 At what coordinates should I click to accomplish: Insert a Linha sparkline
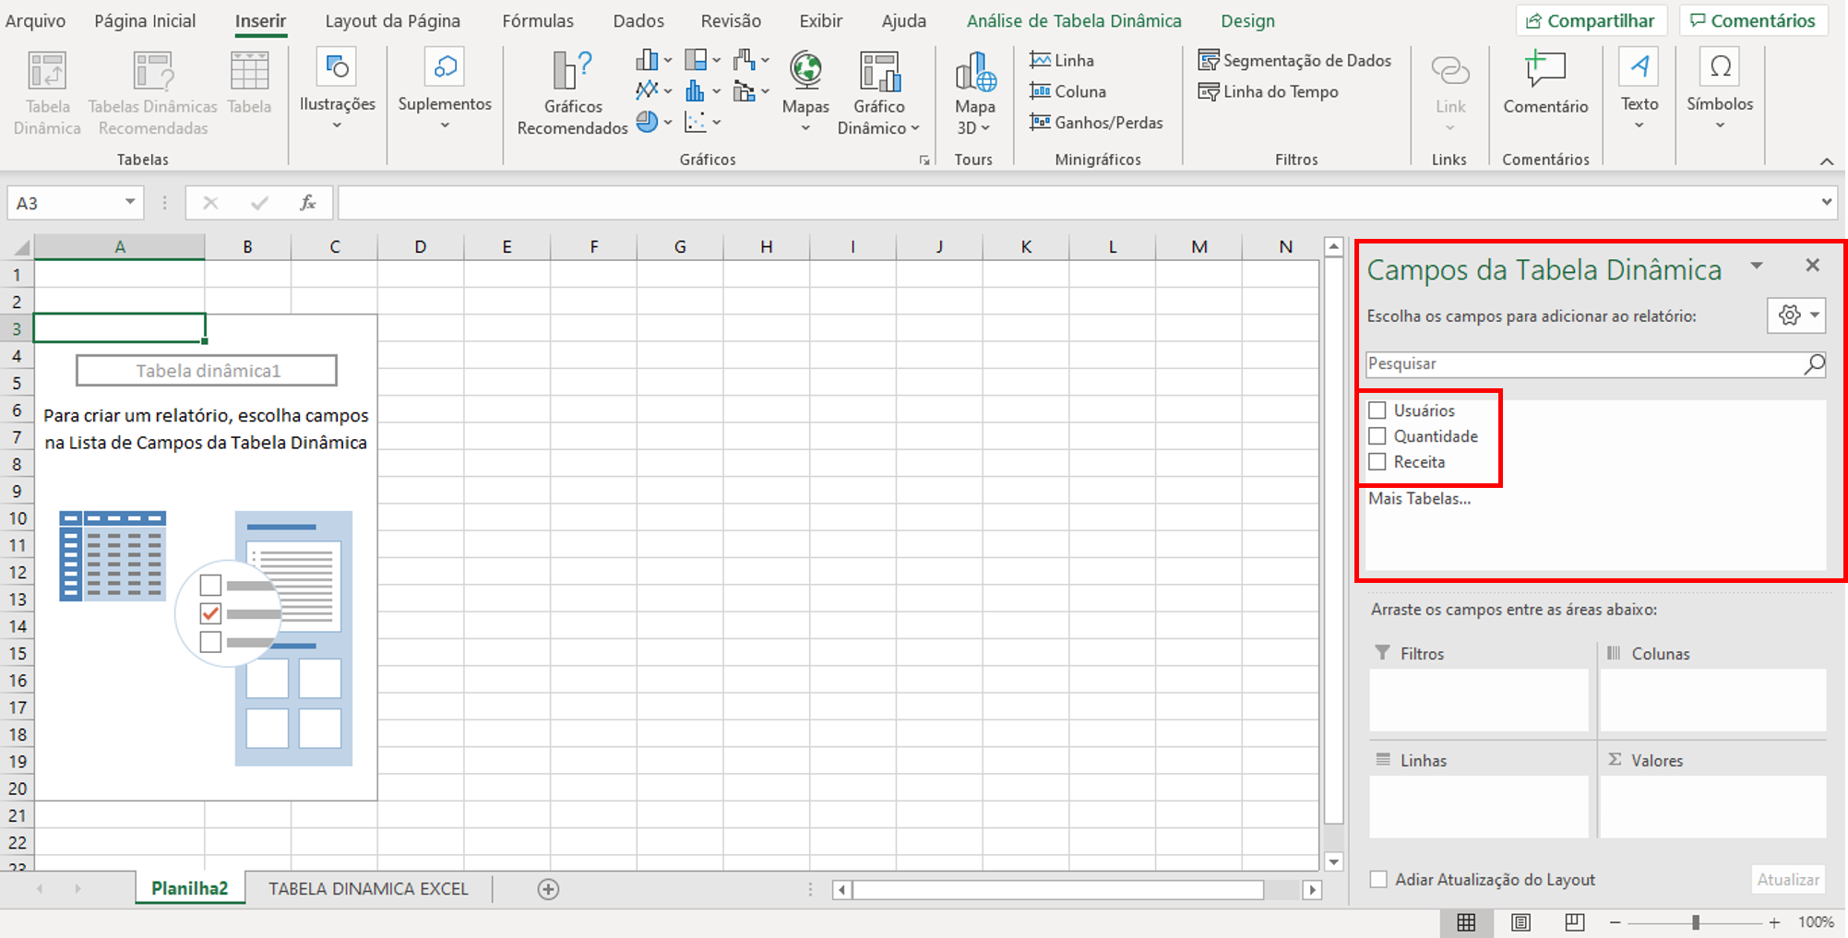click(1062, 60)
